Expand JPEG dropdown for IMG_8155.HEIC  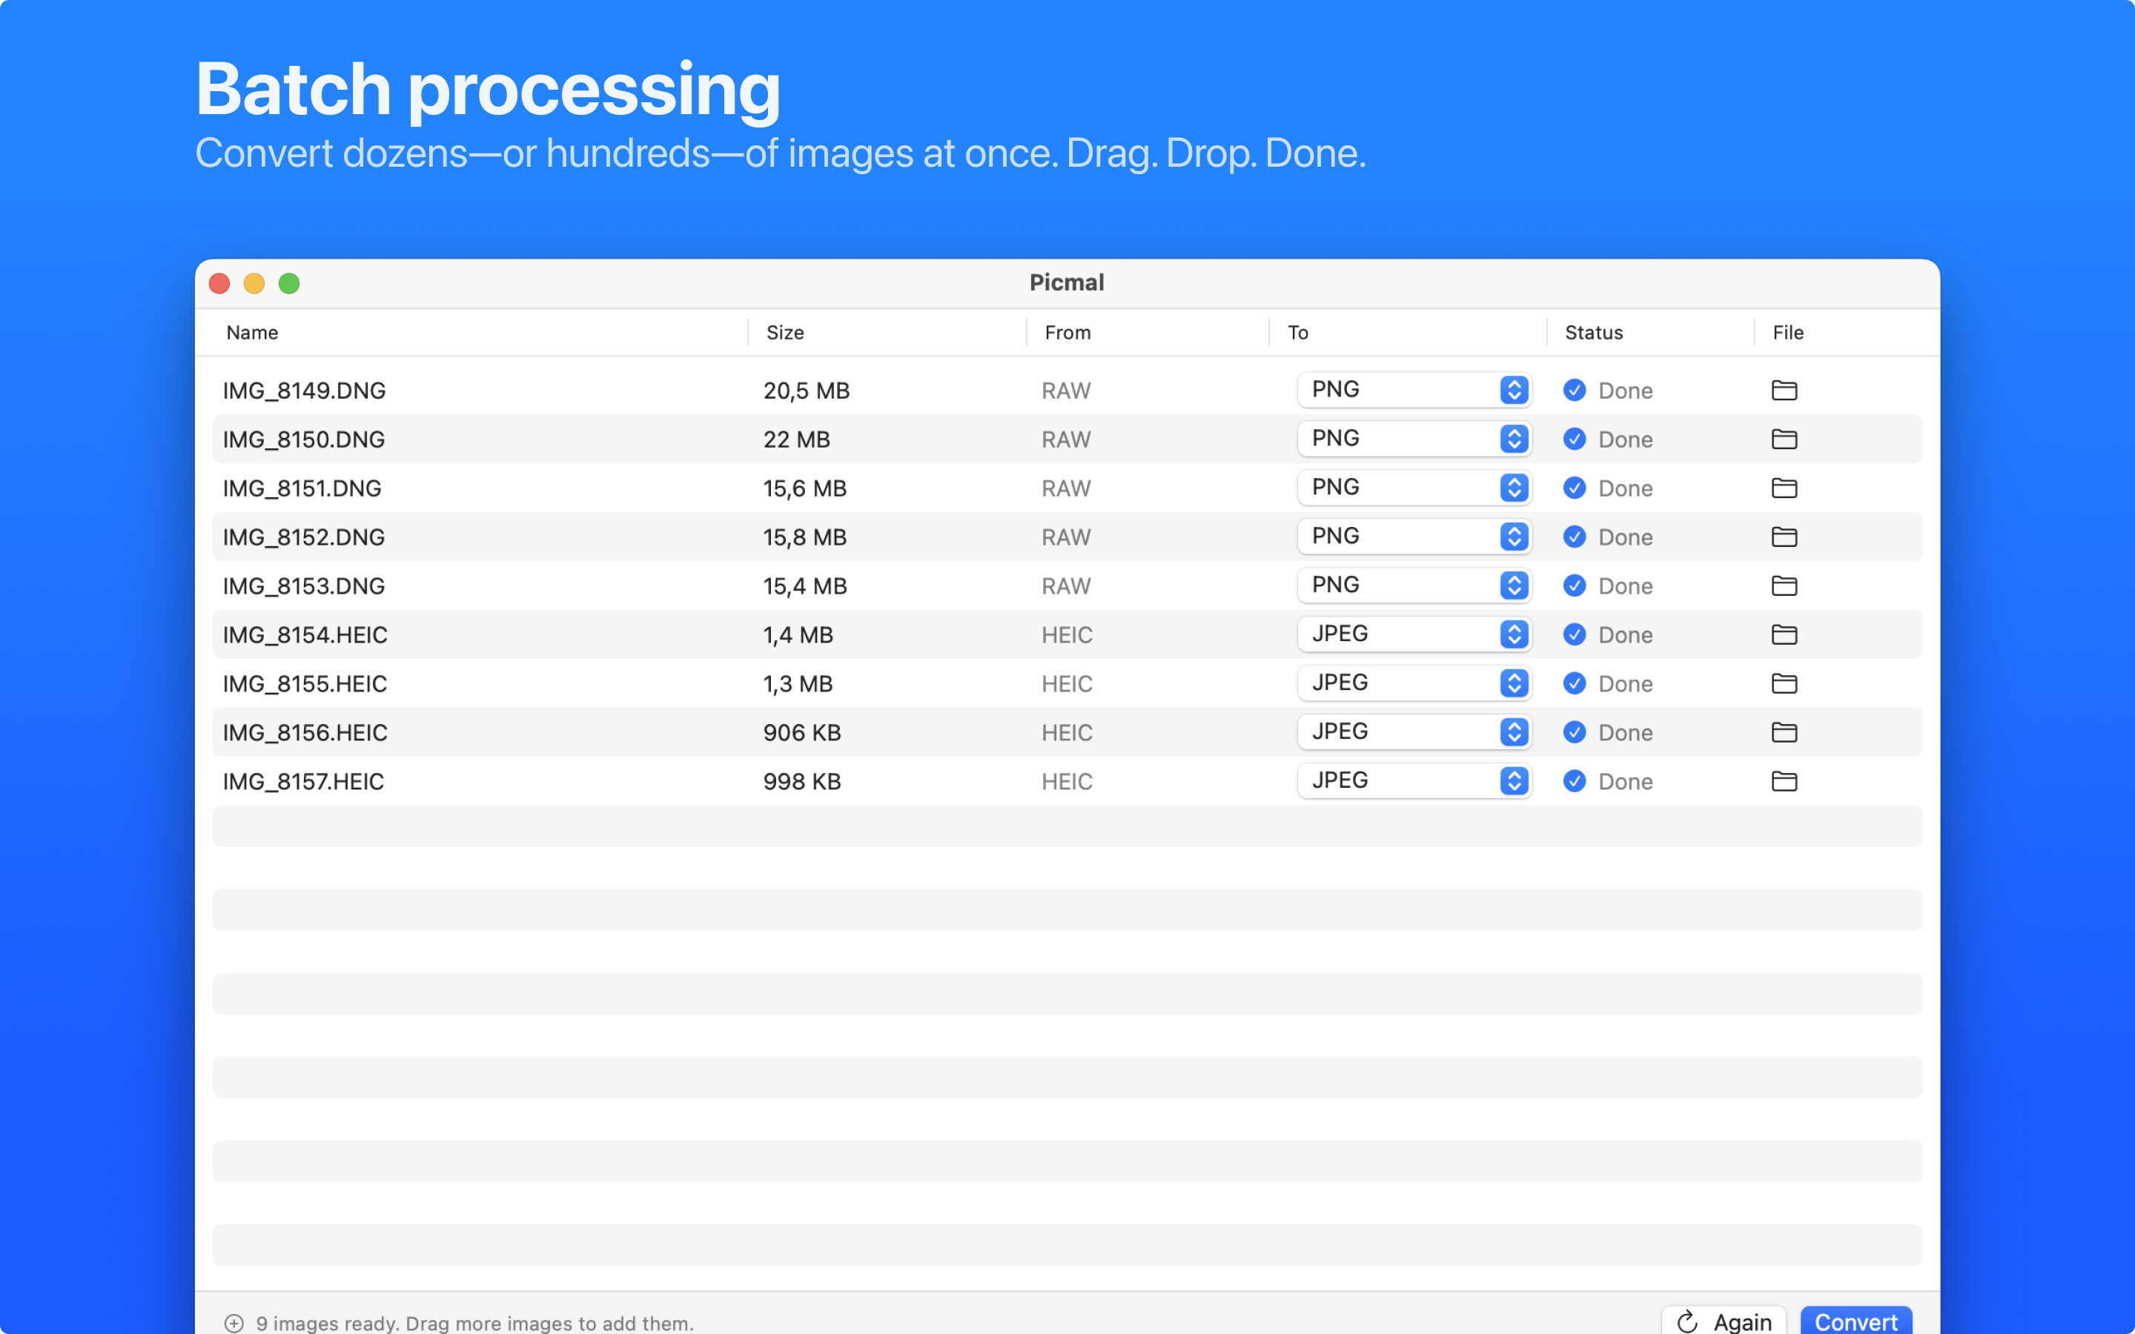tap(1414, 683)
